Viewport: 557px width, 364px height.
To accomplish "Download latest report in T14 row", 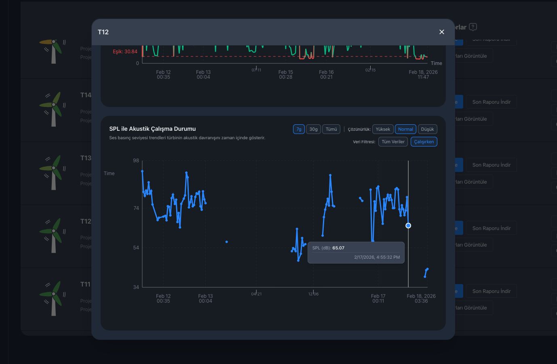I will (492, 102).
